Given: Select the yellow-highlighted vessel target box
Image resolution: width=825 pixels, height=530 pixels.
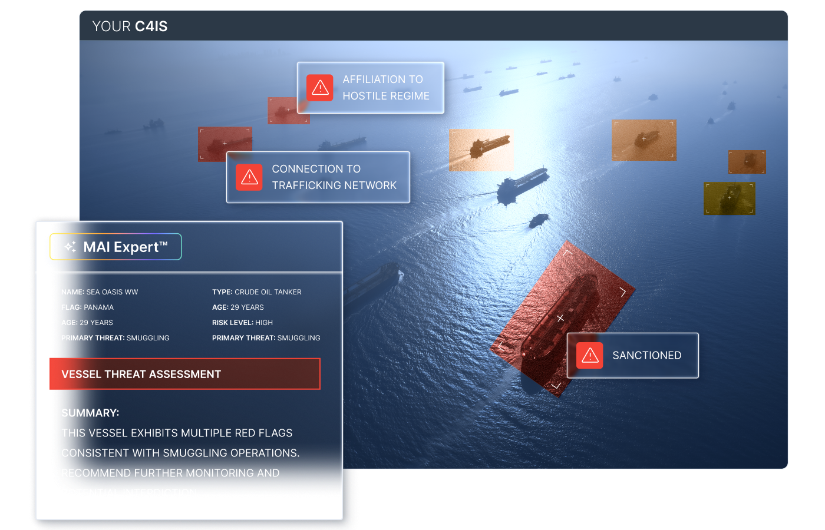Looking at the screenshot, I should pyautogui.click(x=729, y=198).
